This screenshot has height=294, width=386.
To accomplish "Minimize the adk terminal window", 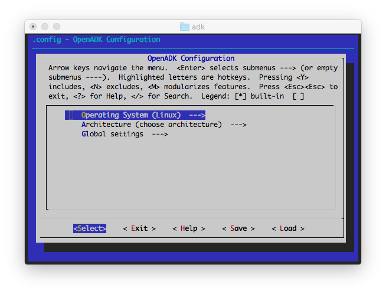I will tap(45, 27).
